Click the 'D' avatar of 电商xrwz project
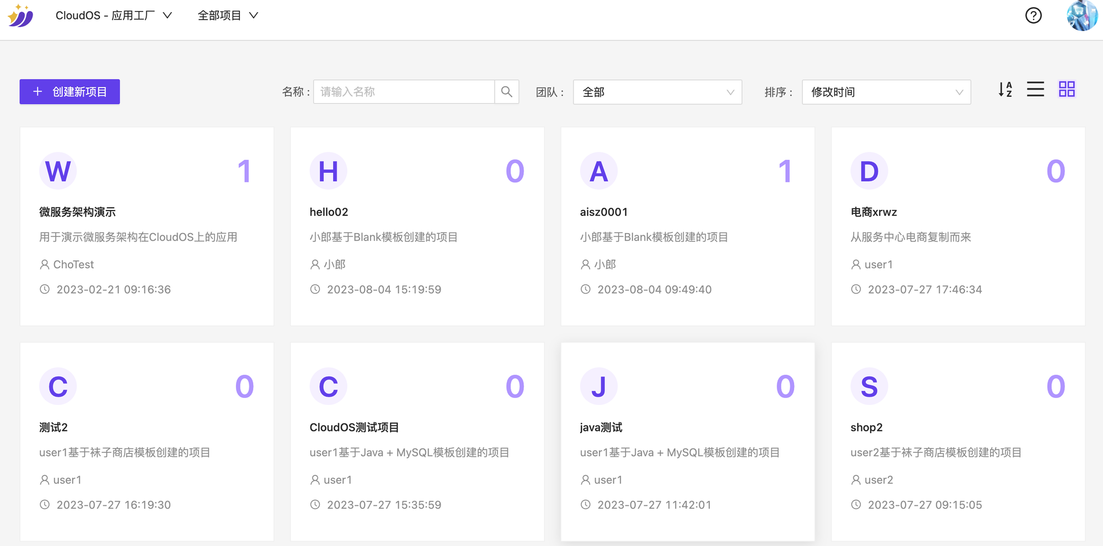 869,171
